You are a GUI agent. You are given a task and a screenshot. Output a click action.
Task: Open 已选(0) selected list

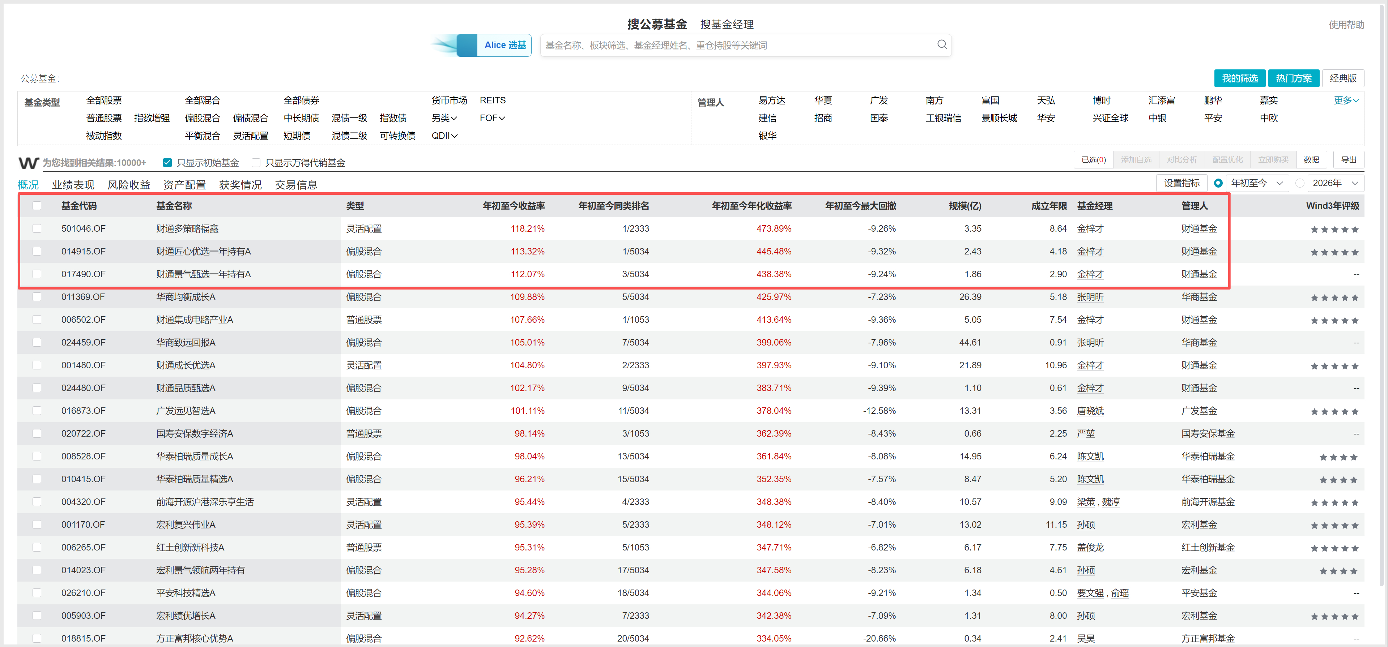click(x=1094, y=159)
